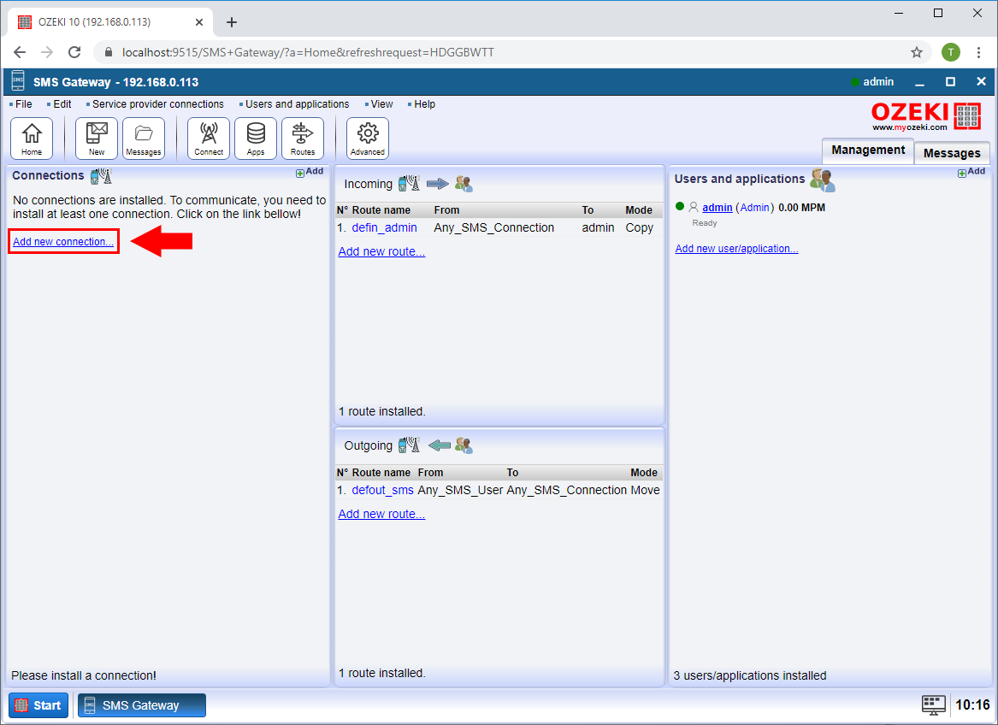The image size is (998, 725).
Task: Open the admin user link
Action: coord(717,208)
